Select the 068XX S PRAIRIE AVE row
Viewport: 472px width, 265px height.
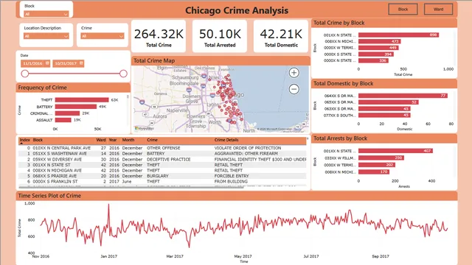pos(162,176)
